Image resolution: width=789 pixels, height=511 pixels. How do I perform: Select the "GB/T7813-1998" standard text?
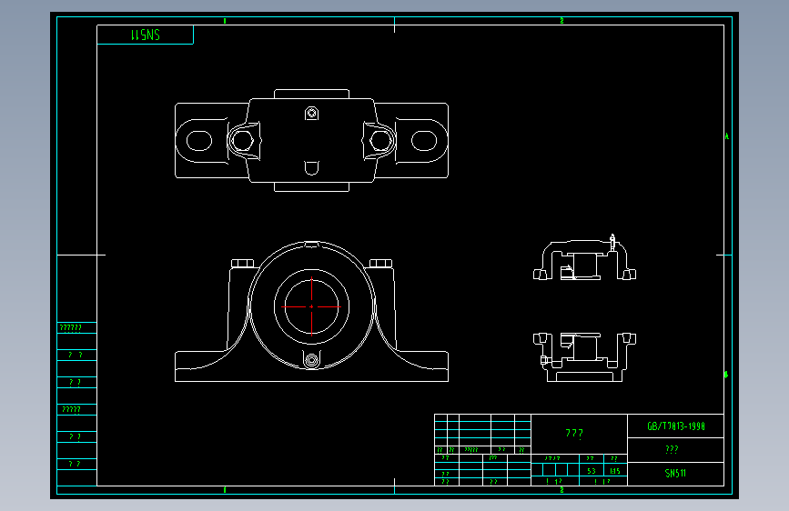(676, 426)
